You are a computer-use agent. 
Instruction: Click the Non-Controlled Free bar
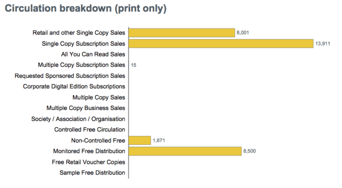click(x=140, y=140)
